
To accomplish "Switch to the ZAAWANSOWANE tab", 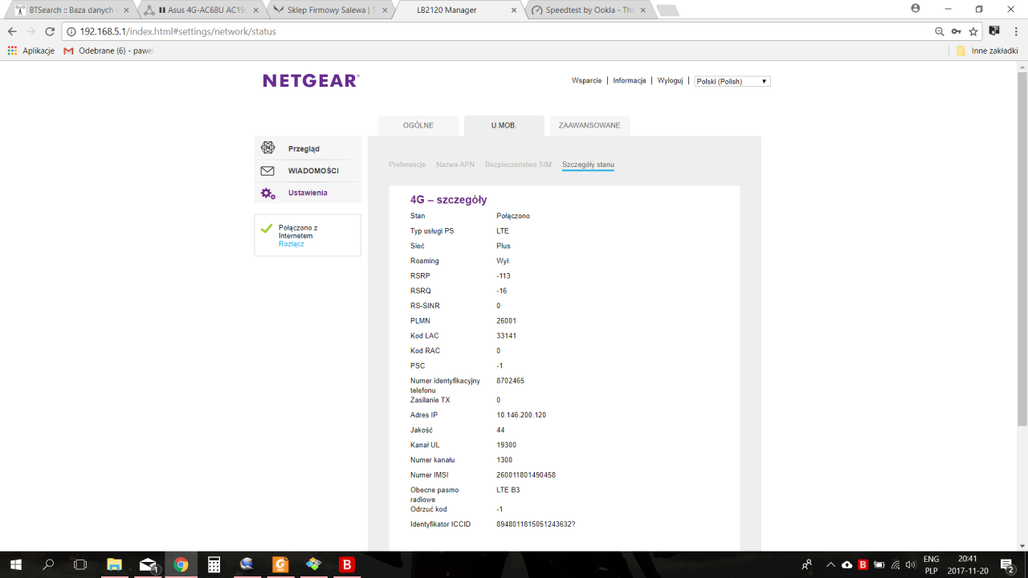I will tap(589, 125).
